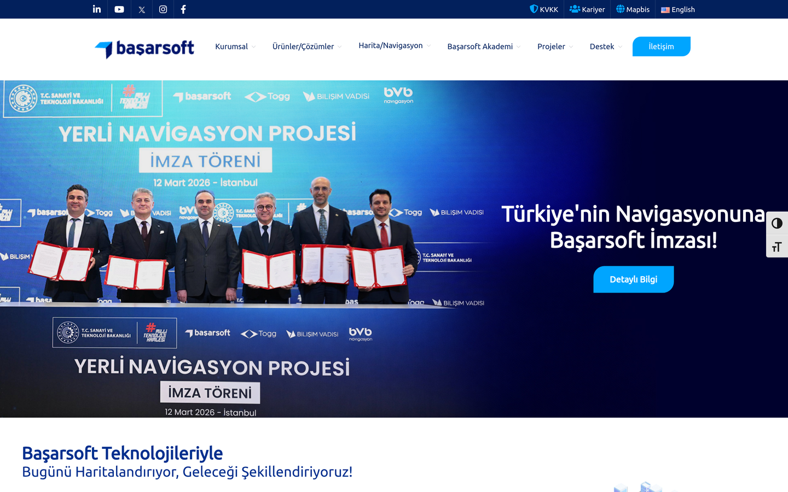The height and width of the screenshot is (492, 788).
Task: Open the Harita/Navigasyon menu item
Action: (391, 45)
